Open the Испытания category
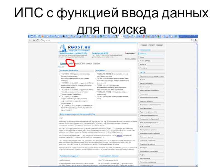223x167 pixels. 151,94
